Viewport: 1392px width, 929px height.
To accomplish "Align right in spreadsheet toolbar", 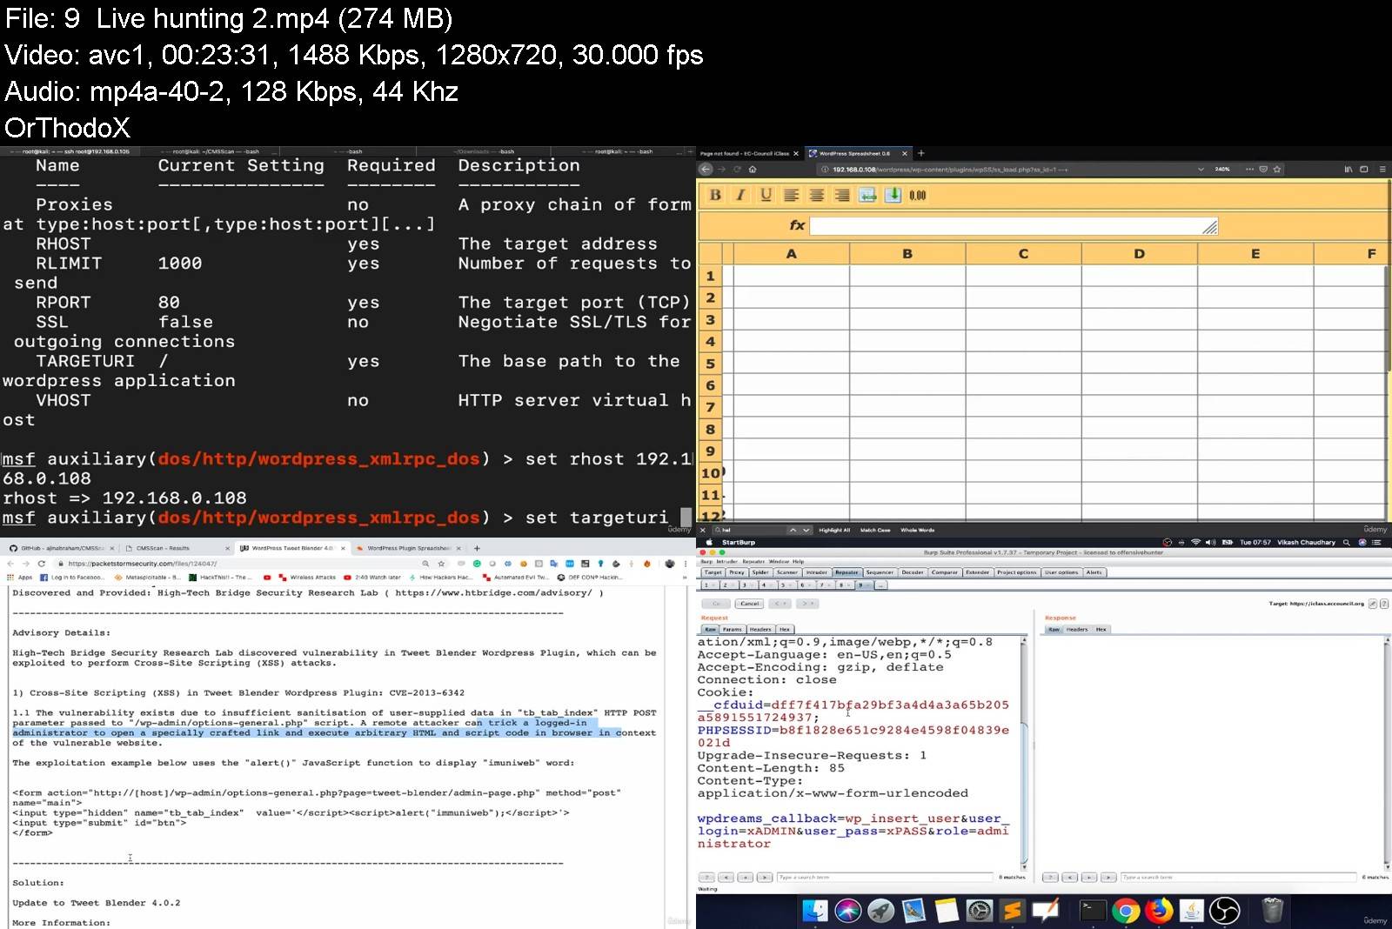I will coord(841,195).
